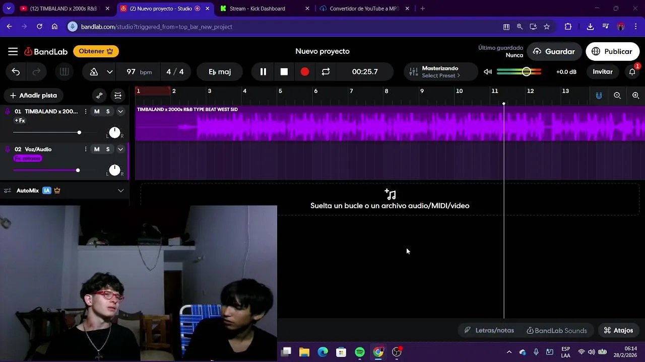
Task: Solo the TIMBALAND track
Action: 108,112
